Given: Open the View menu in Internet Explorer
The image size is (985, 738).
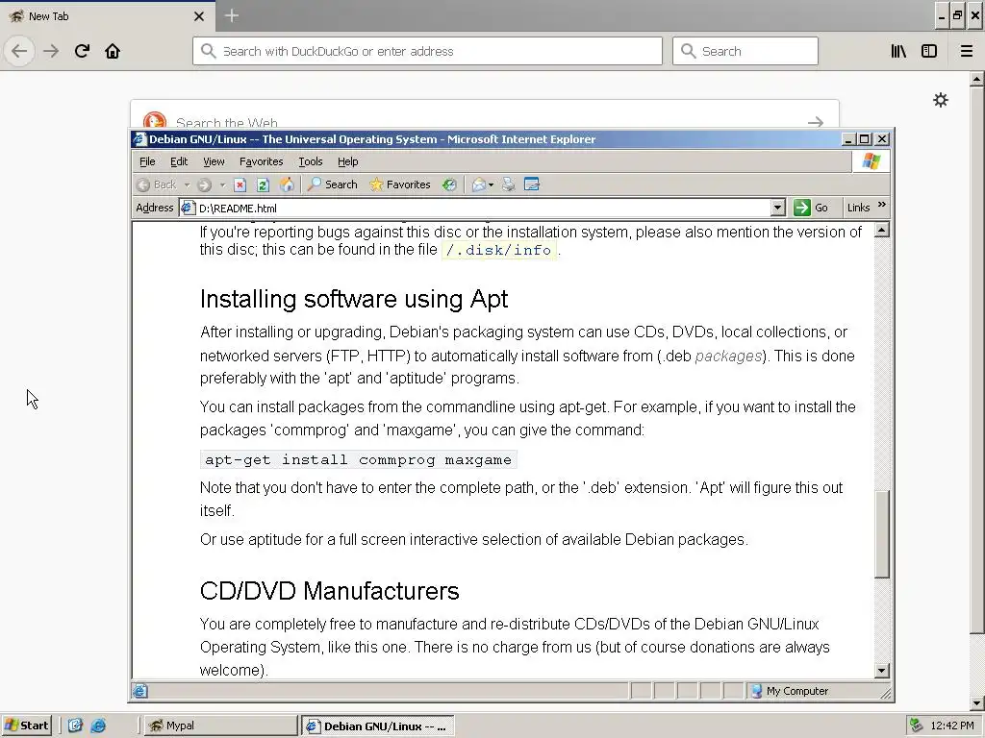Looking at the screenshot, I should click(x=214, y=161).
